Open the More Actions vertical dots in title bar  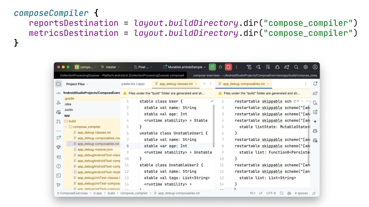tap(236, 67)
